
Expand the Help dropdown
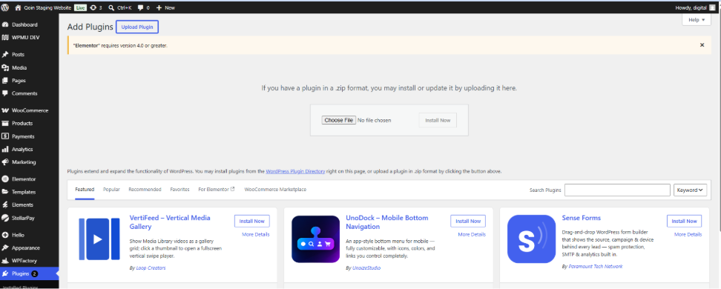point(697,20)
